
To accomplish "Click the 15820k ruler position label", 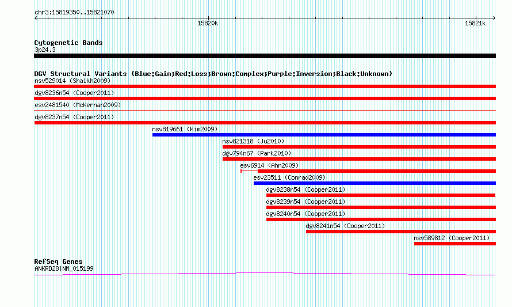I will (x=208, y=23).
